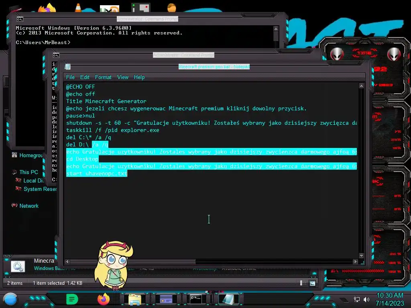Select Homegroup in Explorer navigation pane
Image resolution: width=411 pixels, height=308 pixels.
(x=31, y=155)
